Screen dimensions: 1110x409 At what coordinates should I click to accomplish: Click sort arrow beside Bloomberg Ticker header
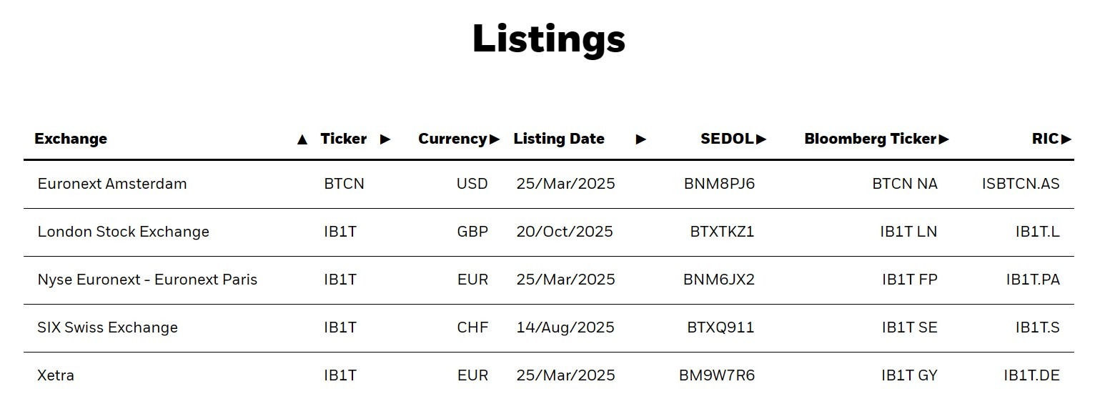(944, 139)
